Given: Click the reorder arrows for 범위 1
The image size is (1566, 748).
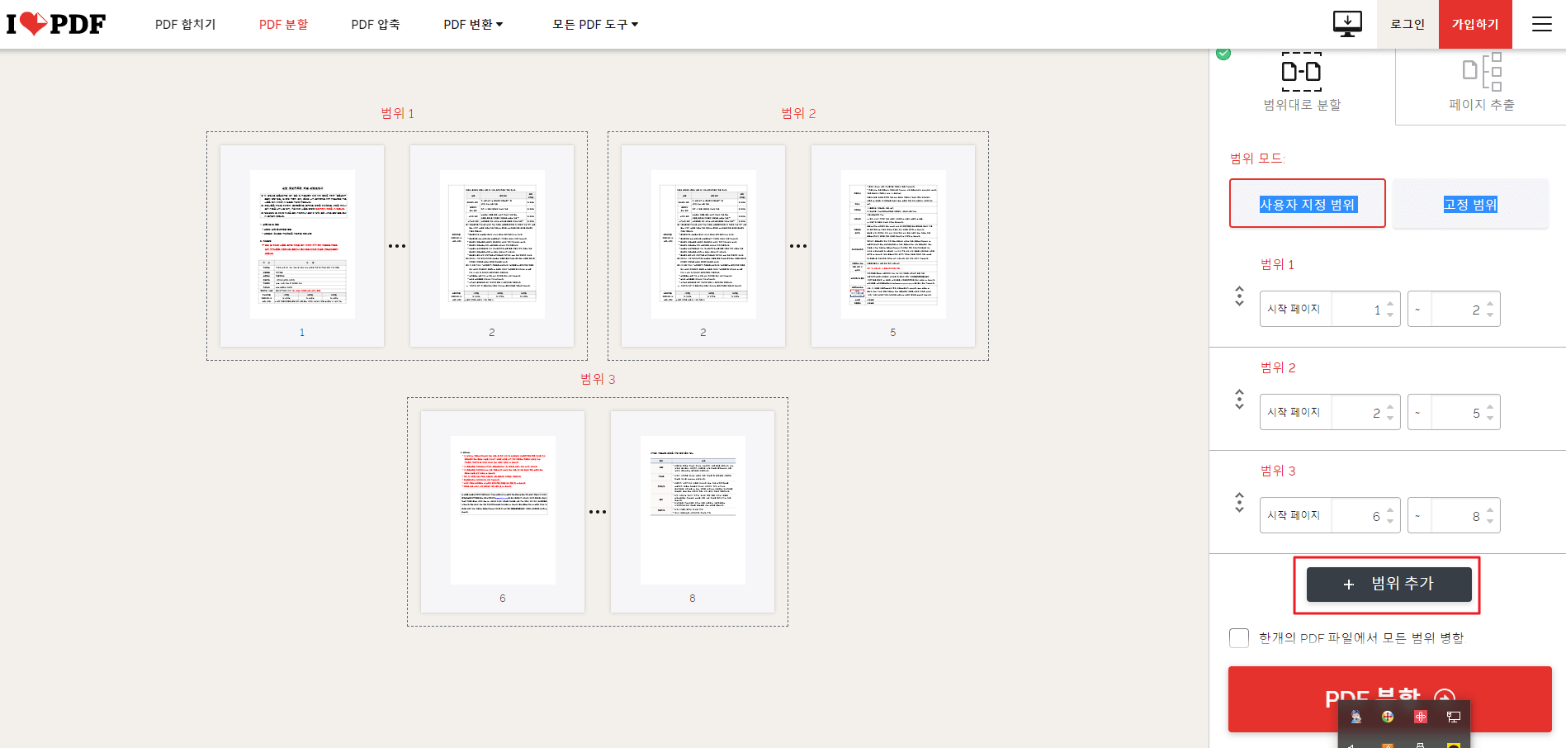Looking at the screenshot, I should click(x=1238, y=296).
